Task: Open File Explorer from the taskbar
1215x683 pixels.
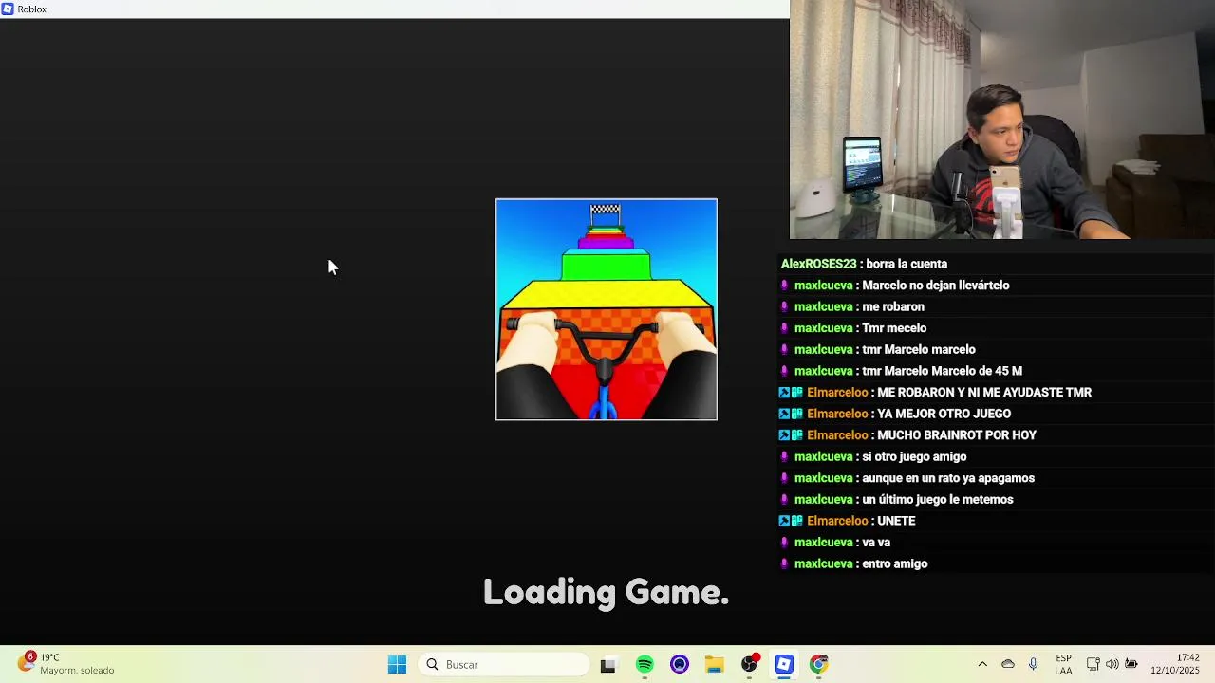Action: tap(714, 664)
